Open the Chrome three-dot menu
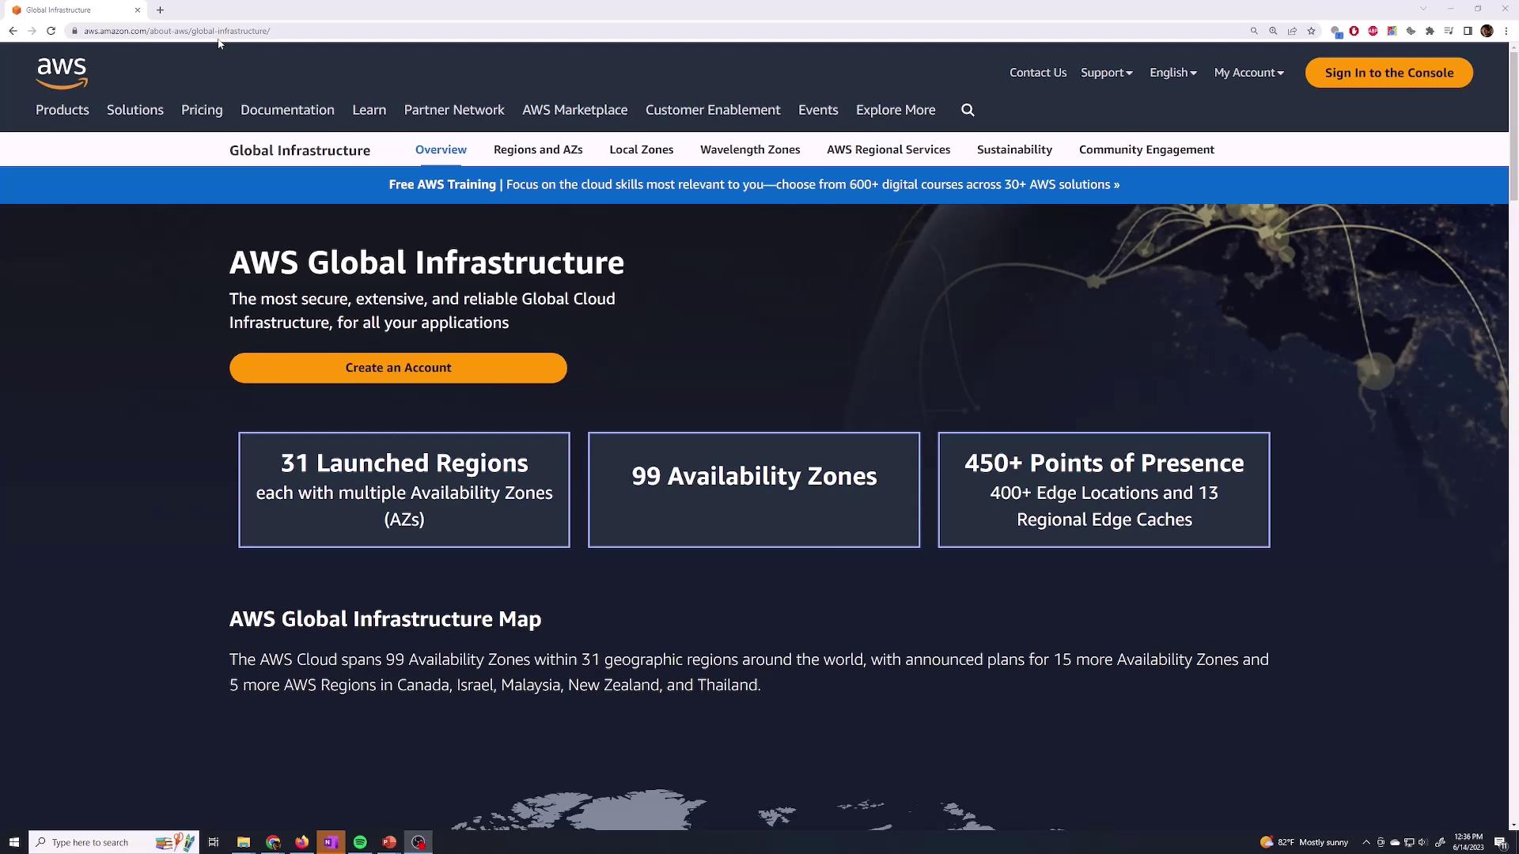This screenshot has width=1519, height=854. pos(1506,31)
